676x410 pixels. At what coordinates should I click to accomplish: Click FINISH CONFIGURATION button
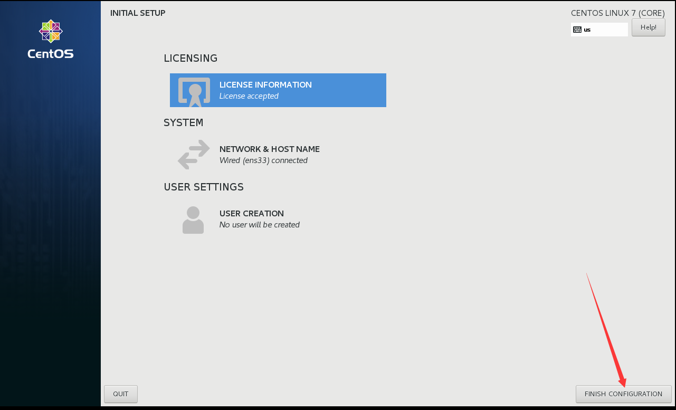pyautogui.click(x=623, y=394)
